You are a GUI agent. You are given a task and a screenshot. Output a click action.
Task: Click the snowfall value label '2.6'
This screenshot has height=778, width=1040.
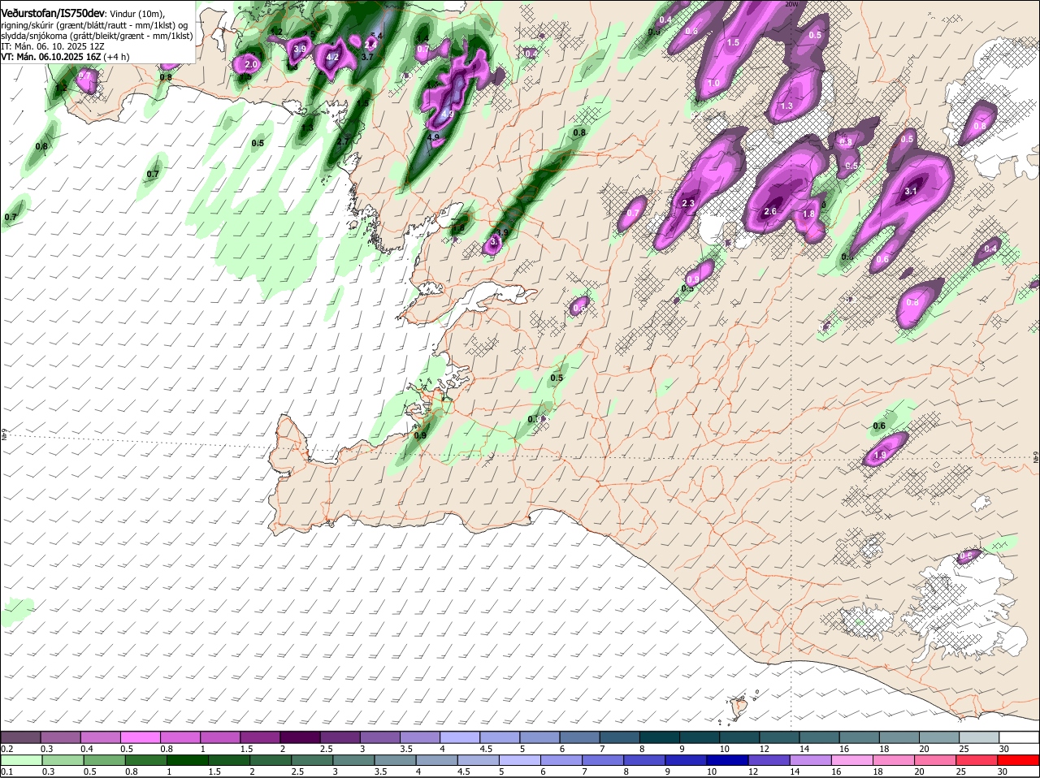[770, 211]
